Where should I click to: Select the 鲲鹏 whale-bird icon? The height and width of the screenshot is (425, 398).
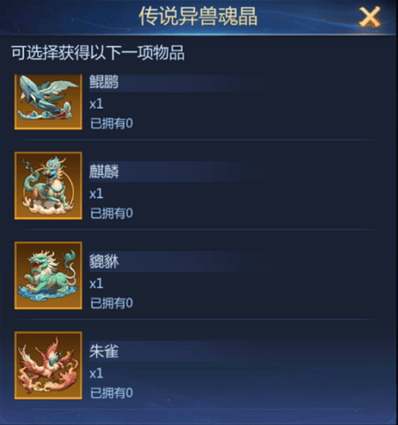(49, 102)
